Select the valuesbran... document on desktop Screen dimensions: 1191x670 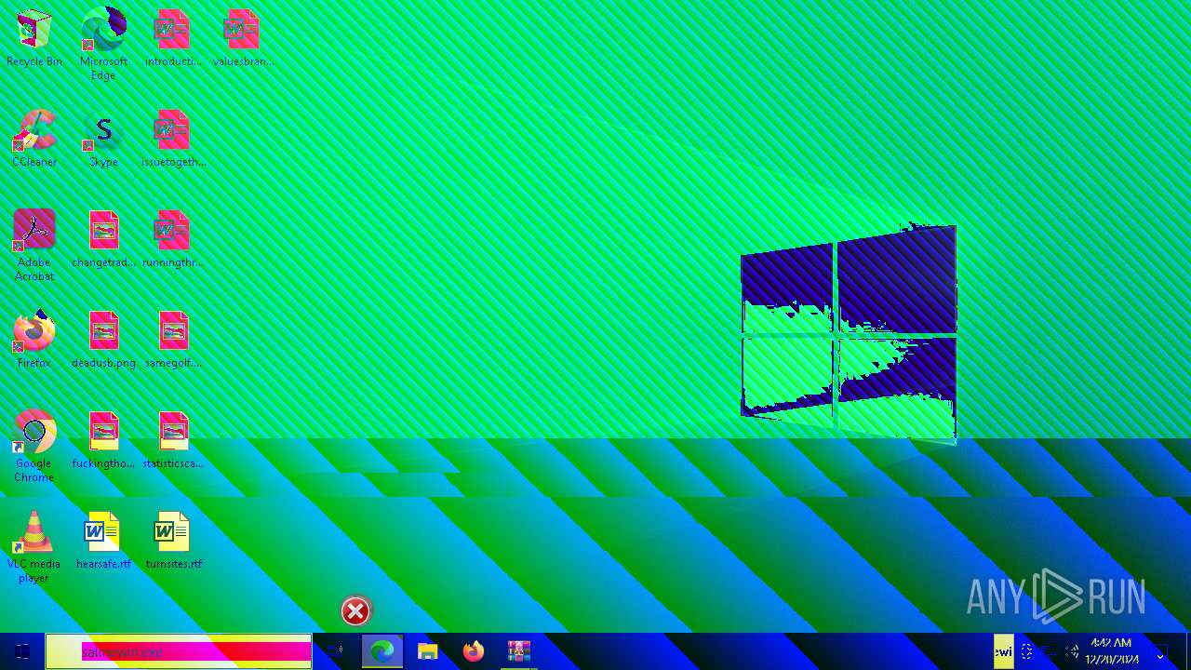pos(242,38)
